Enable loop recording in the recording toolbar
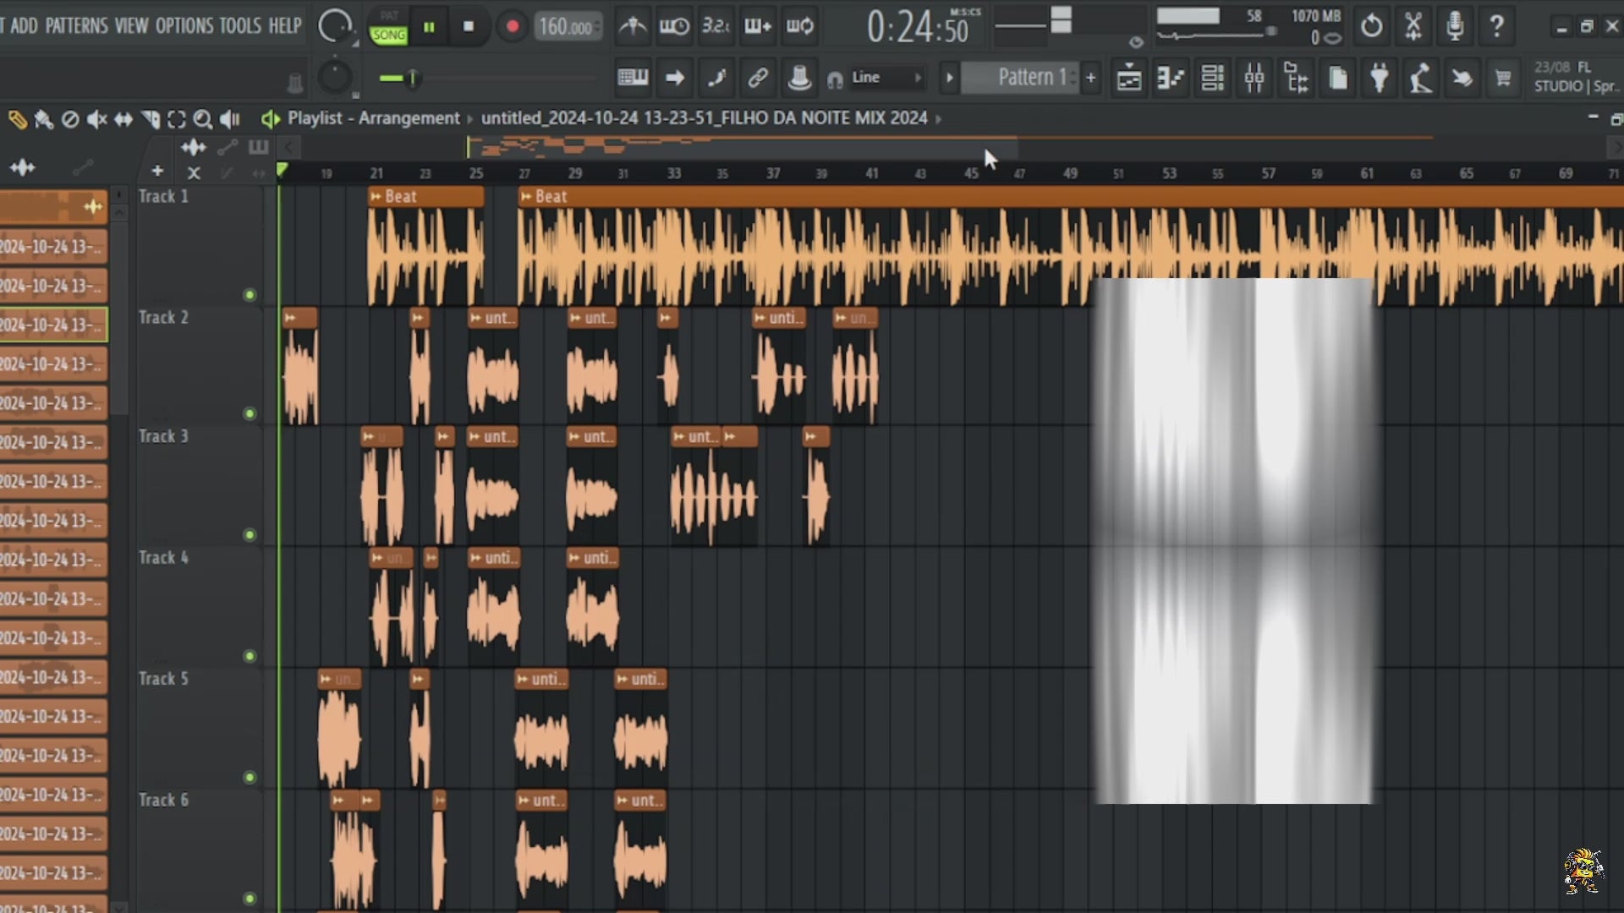 pos(798,26)
